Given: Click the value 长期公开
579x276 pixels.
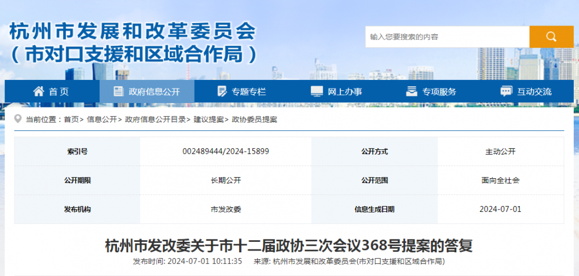Looking at the screenshot, I should tap(226, 181).
